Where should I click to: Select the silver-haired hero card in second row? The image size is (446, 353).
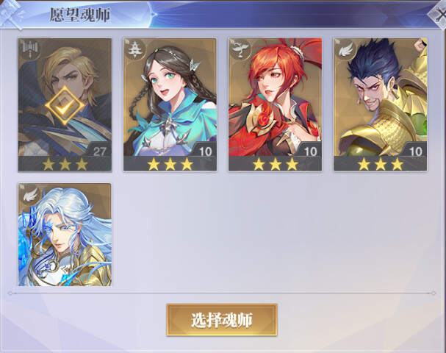(65, 235)
